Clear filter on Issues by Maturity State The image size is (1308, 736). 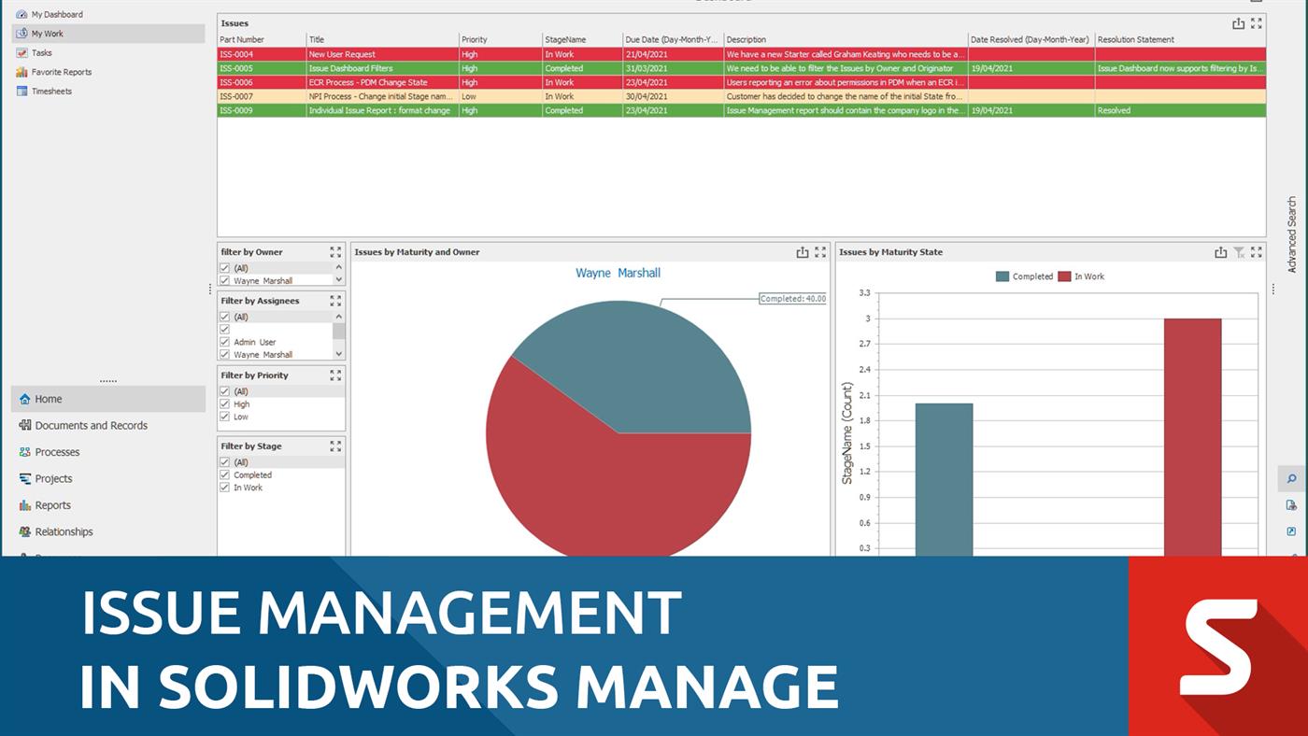[x=1239, y=252]
